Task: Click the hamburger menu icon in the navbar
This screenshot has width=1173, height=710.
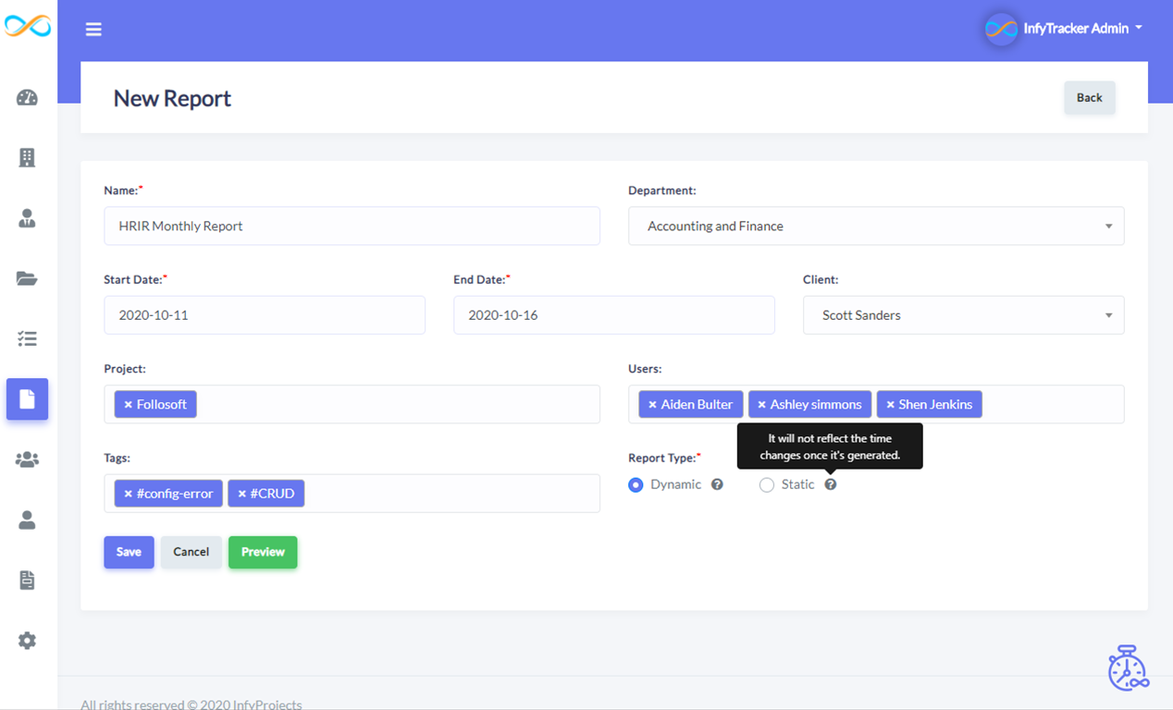Action: [93, 29]
